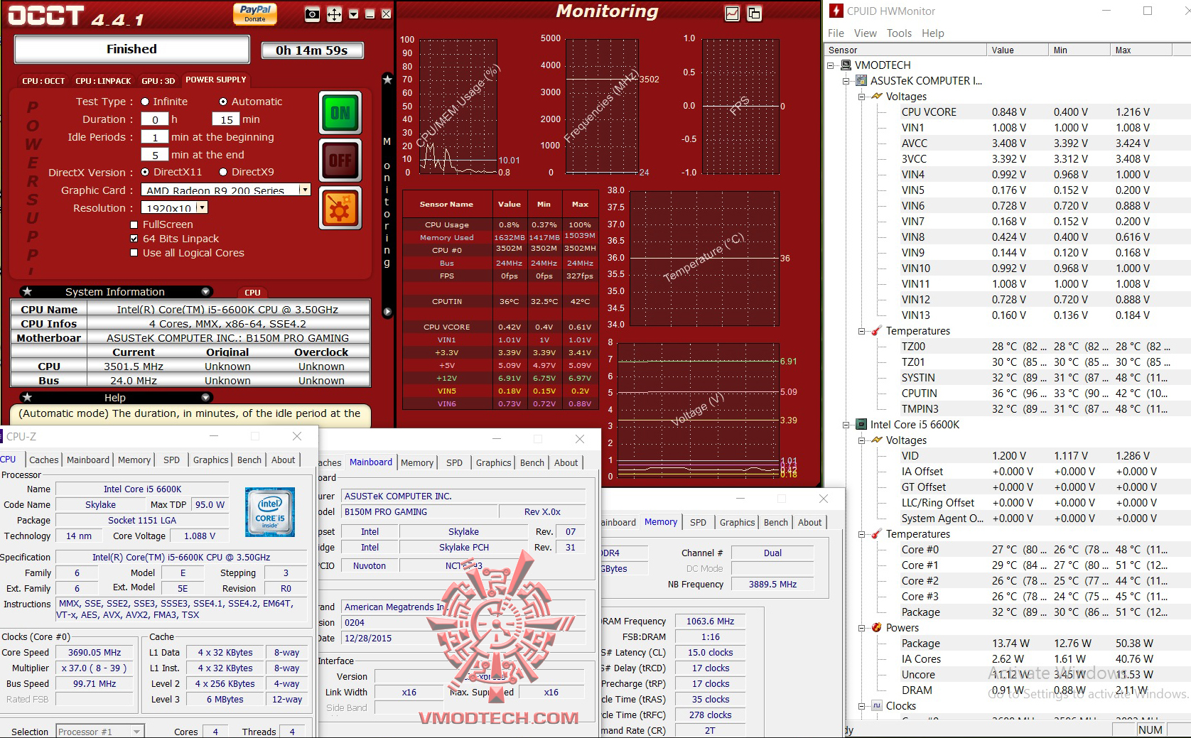Viewport: 1191px width, 738px height.
Task: Take a screenshot with OCCT camera icon
Action: (312, 14)
